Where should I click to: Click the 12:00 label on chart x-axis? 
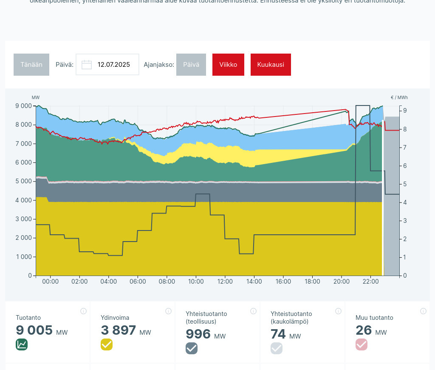point(225,282)
